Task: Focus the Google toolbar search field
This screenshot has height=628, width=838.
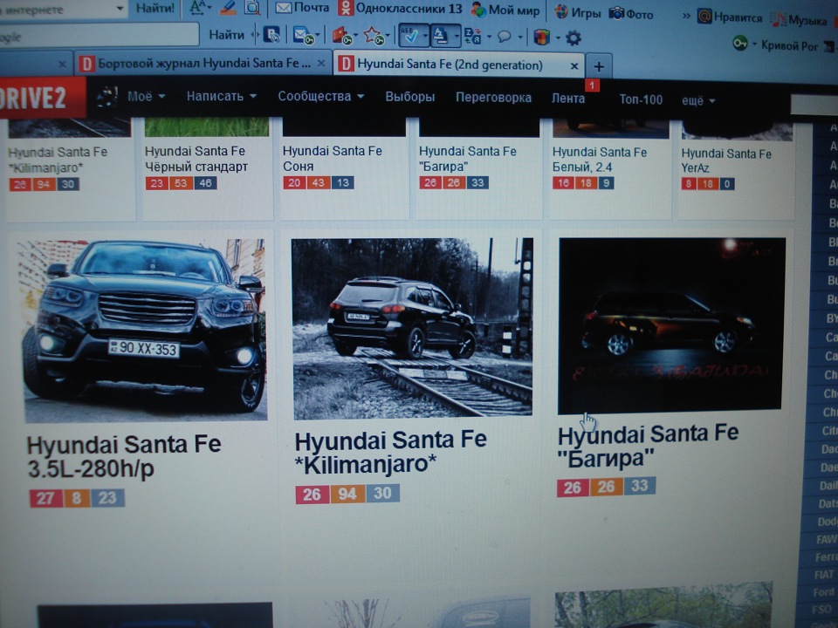Action: (100, 37)
